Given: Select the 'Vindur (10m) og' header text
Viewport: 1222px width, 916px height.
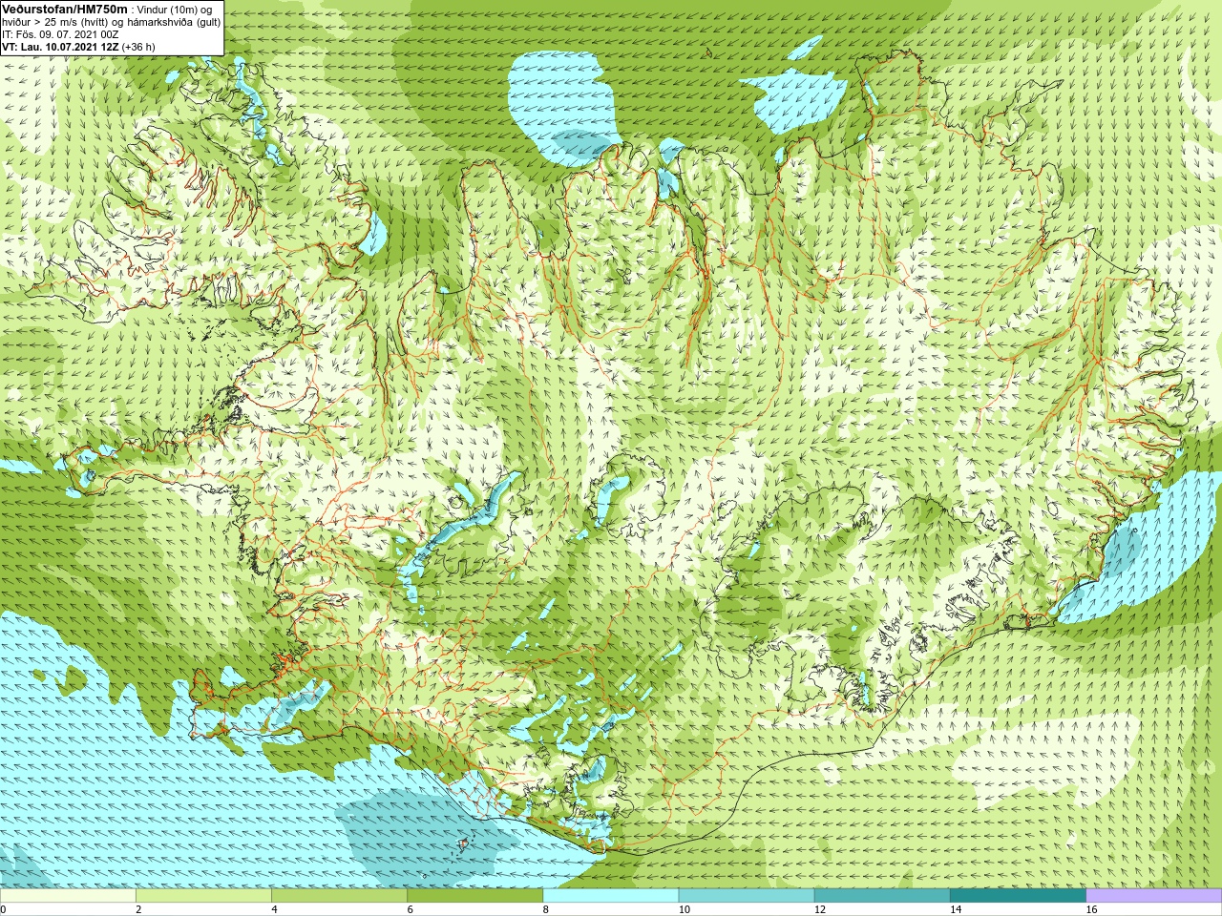Looking at the screenshot, I should pos(175,10).
